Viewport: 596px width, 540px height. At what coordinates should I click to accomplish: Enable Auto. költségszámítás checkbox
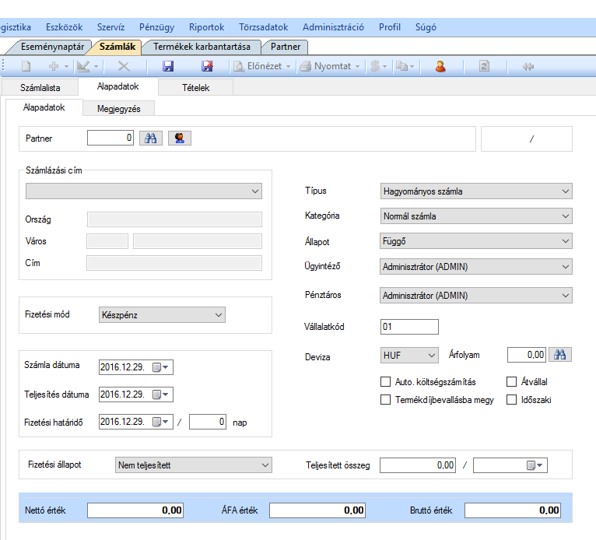click(385, 381)
